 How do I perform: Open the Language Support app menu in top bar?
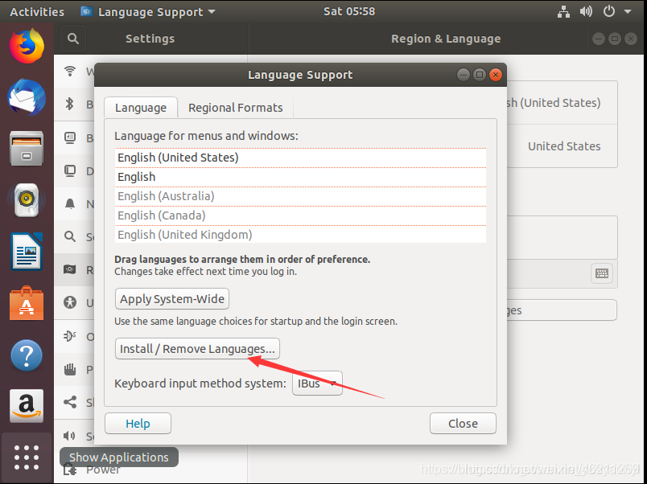(148, 11)
